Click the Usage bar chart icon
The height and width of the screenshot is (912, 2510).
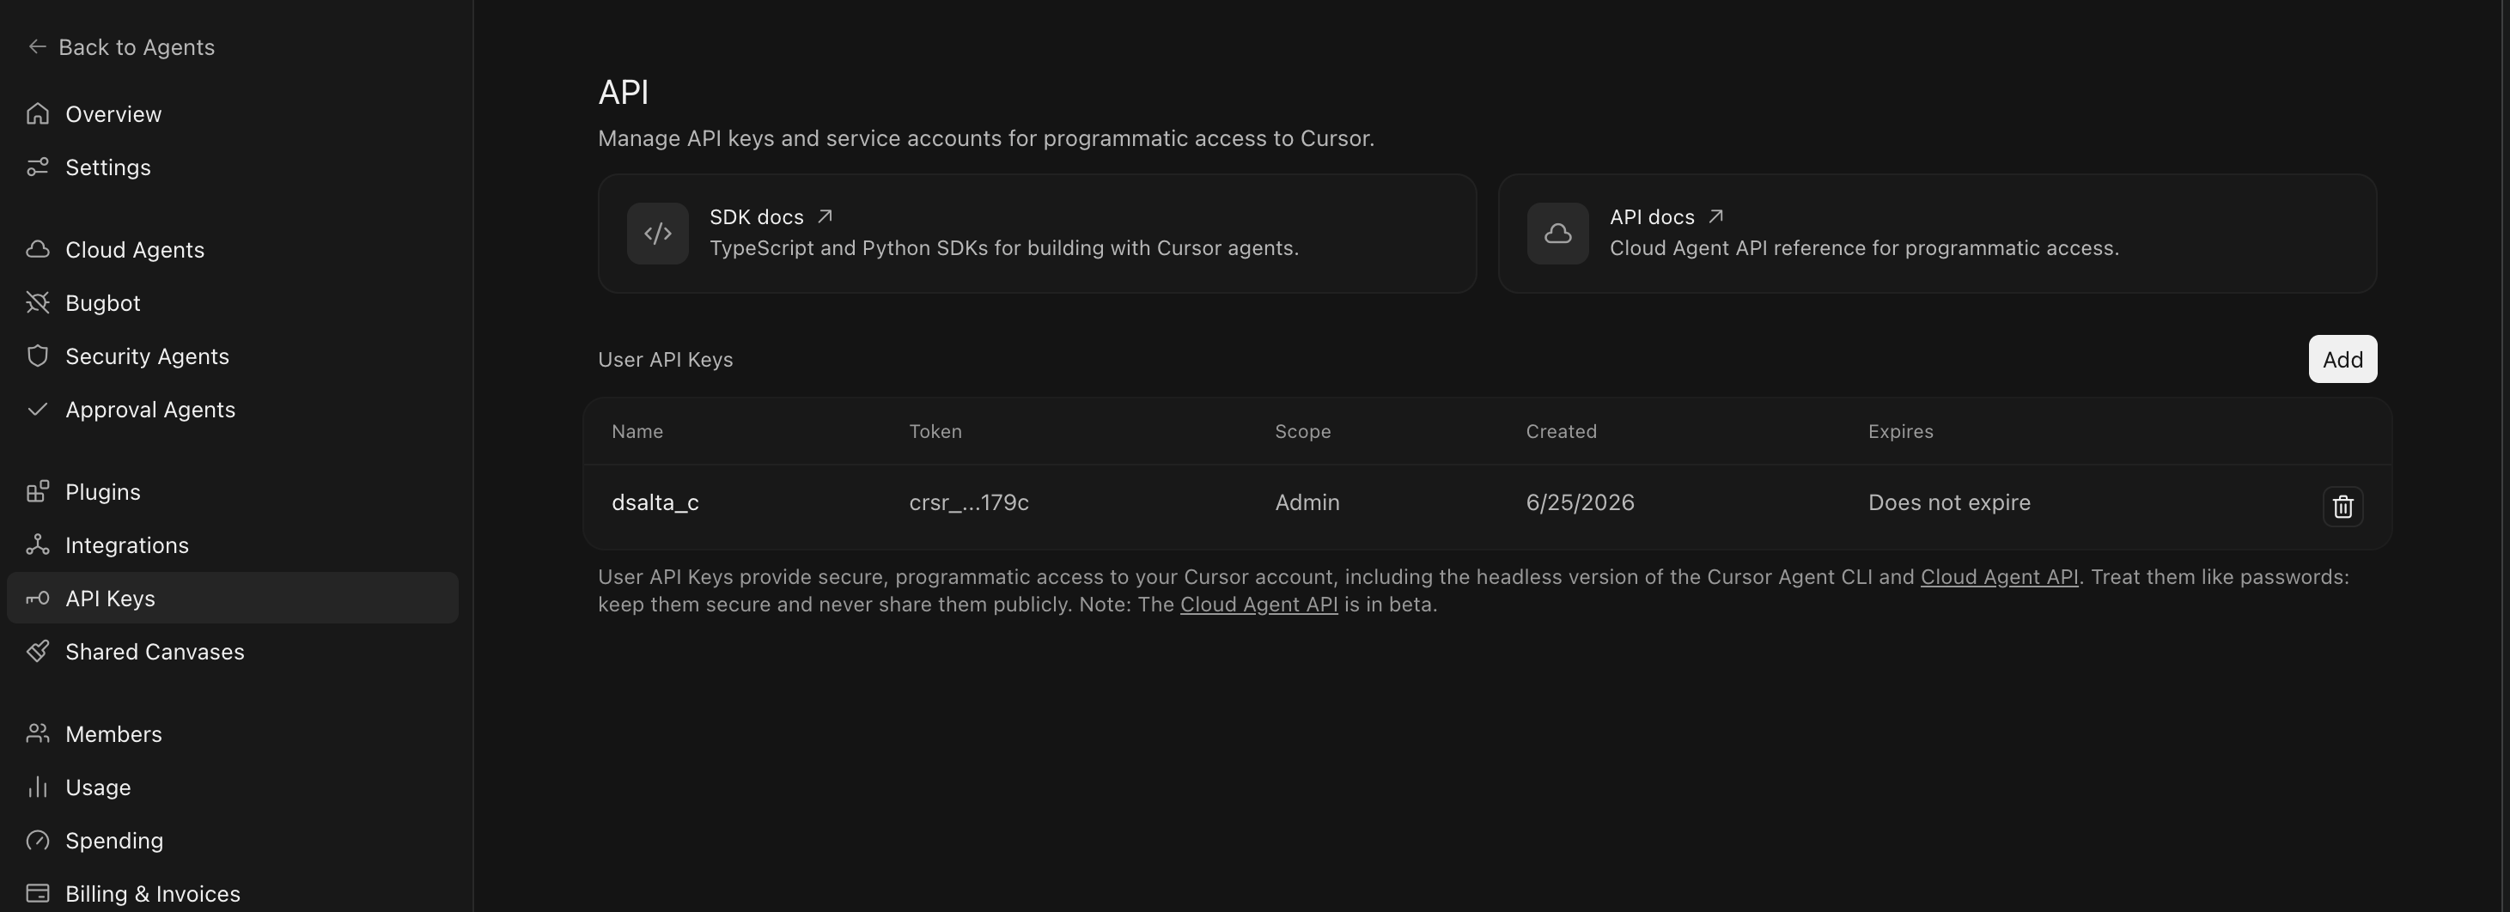coord(37,787)
